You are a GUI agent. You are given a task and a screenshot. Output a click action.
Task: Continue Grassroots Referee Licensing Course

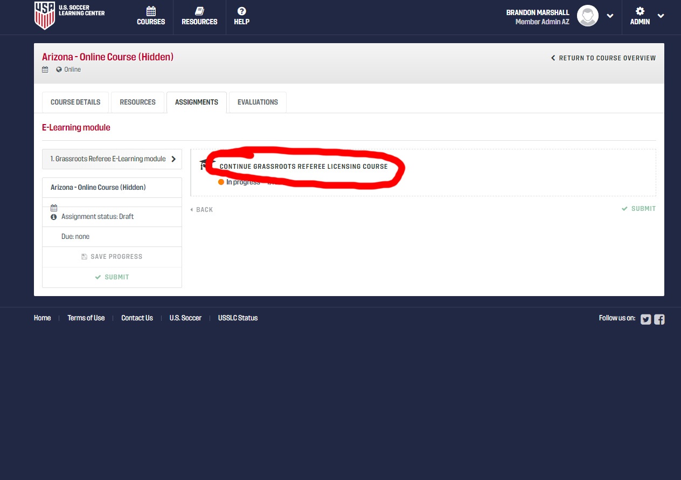[303, 167]
